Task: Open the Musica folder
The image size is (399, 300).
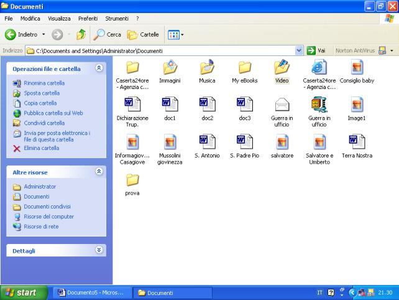Action: [207, 72]
